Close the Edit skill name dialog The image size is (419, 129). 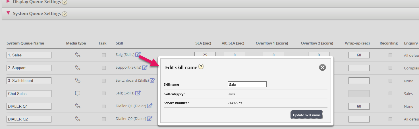point(322,67)
